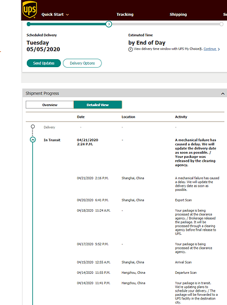Select the Detailed View toggle
Image resolution: width=227 pixels, height=305 pixels.
[x=98, y=105]
